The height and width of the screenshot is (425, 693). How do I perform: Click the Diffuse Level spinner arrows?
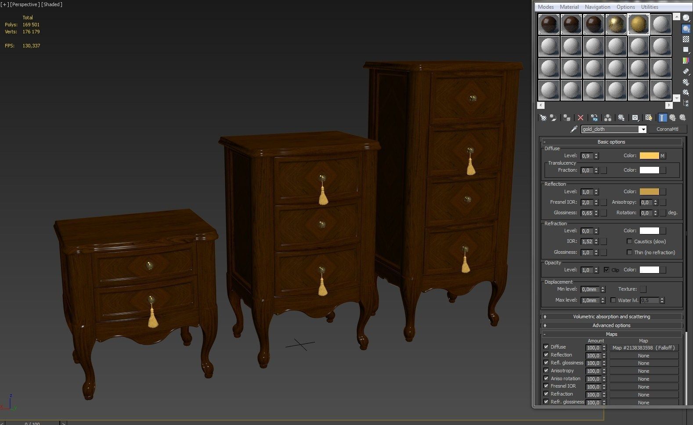point(596,156)
